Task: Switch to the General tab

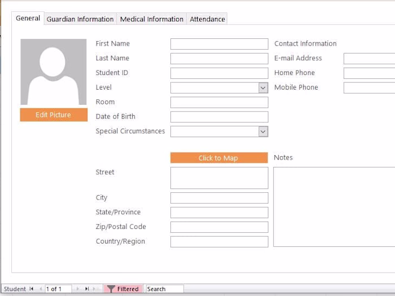Action: pyautogui.click(x=28, y=18)
